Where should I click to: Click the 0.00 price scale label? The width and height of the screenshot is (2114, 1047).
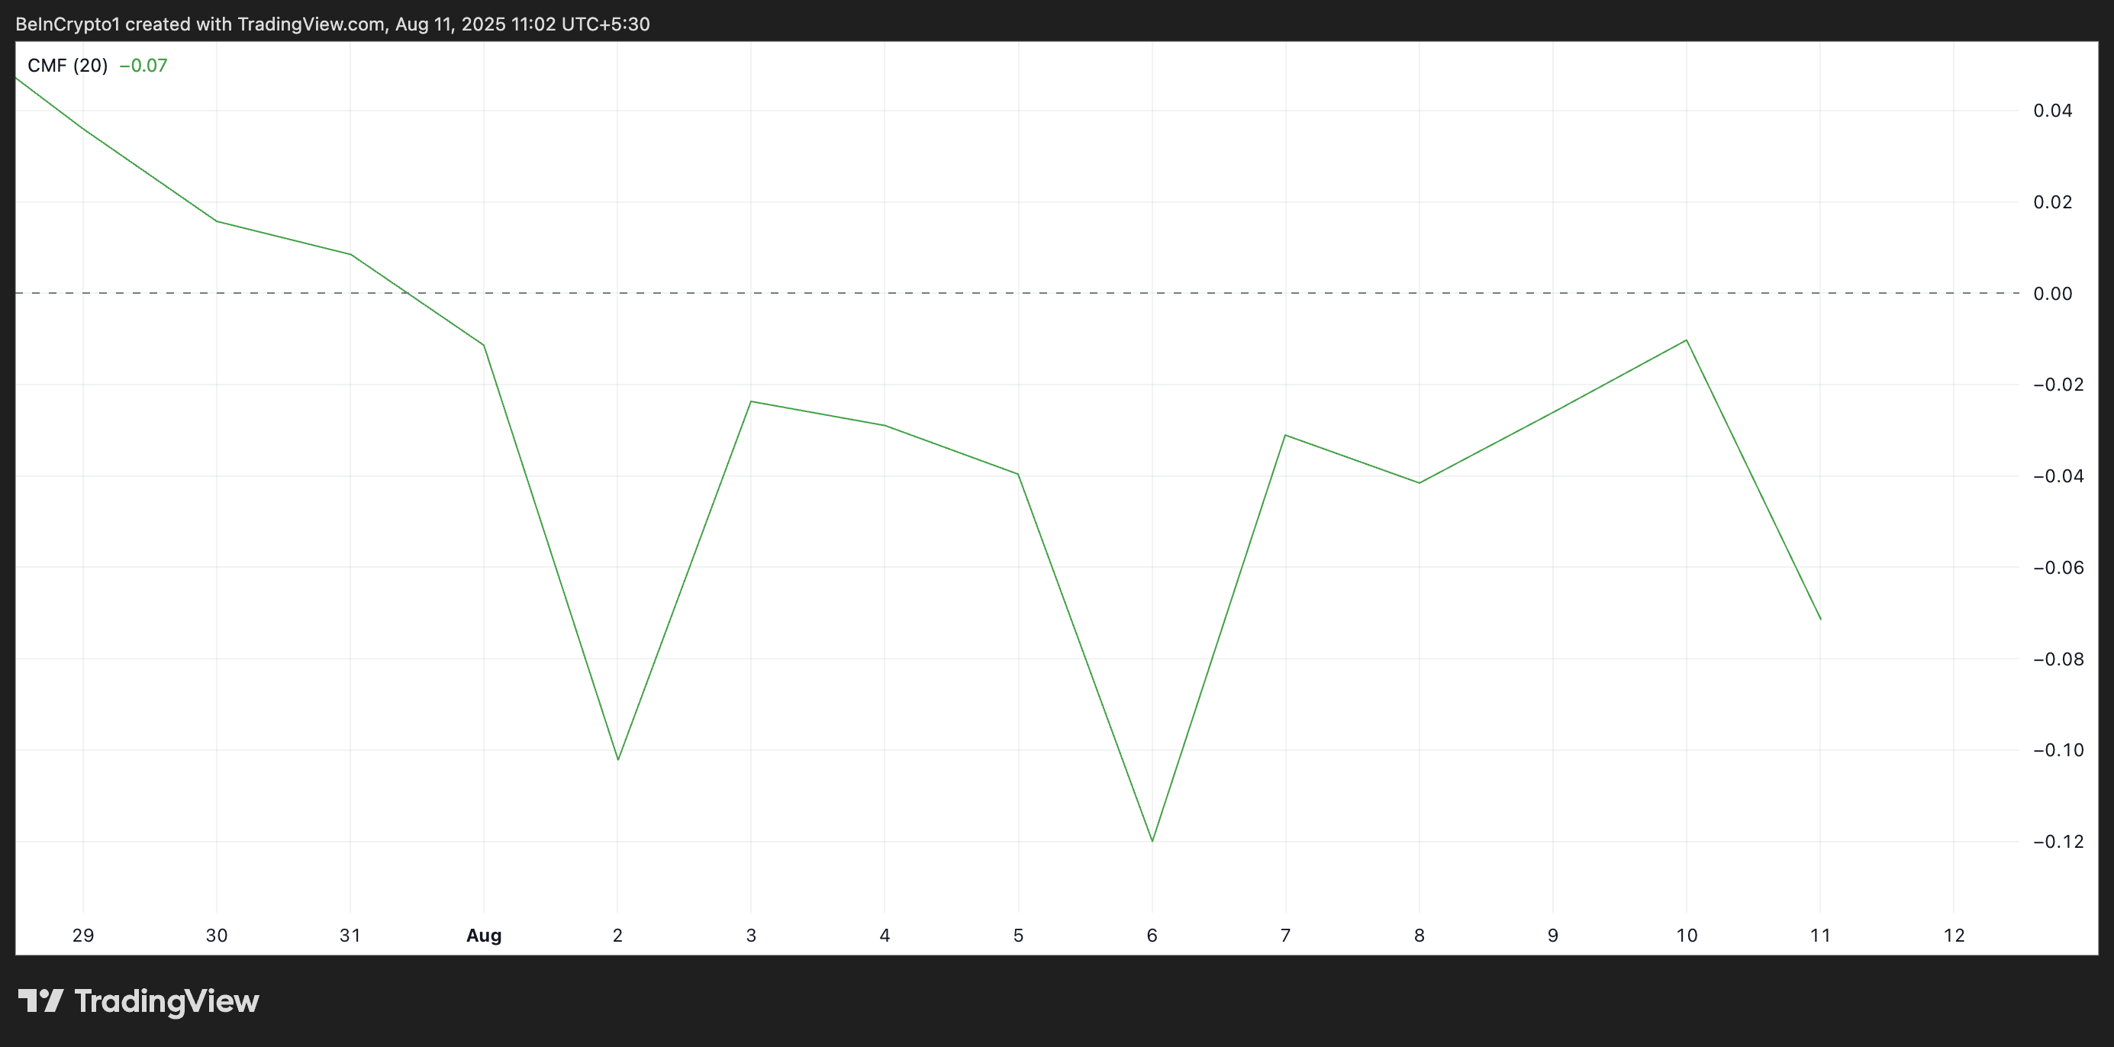click(x=2052, y=294)
